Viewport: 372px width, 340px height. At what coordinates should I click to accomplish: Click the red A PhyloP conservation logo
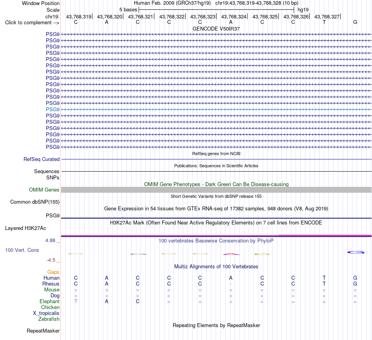231,254
